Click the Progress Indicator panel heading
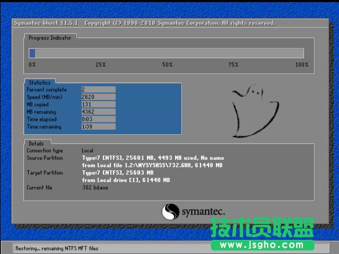This screenshot has width=339, height=254. 51,37
